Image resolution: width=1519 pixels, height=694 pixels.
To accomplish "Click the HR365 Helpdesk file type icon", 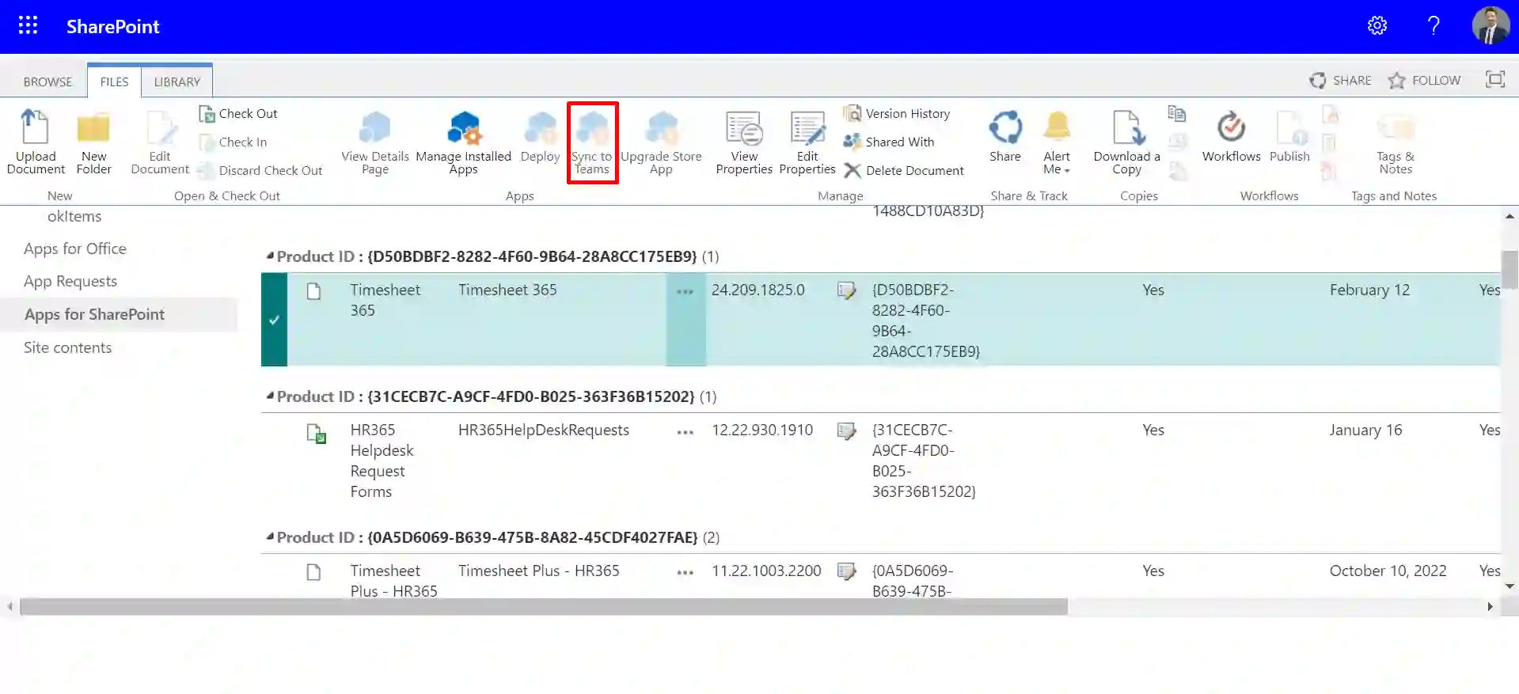I will click(316, 433).
